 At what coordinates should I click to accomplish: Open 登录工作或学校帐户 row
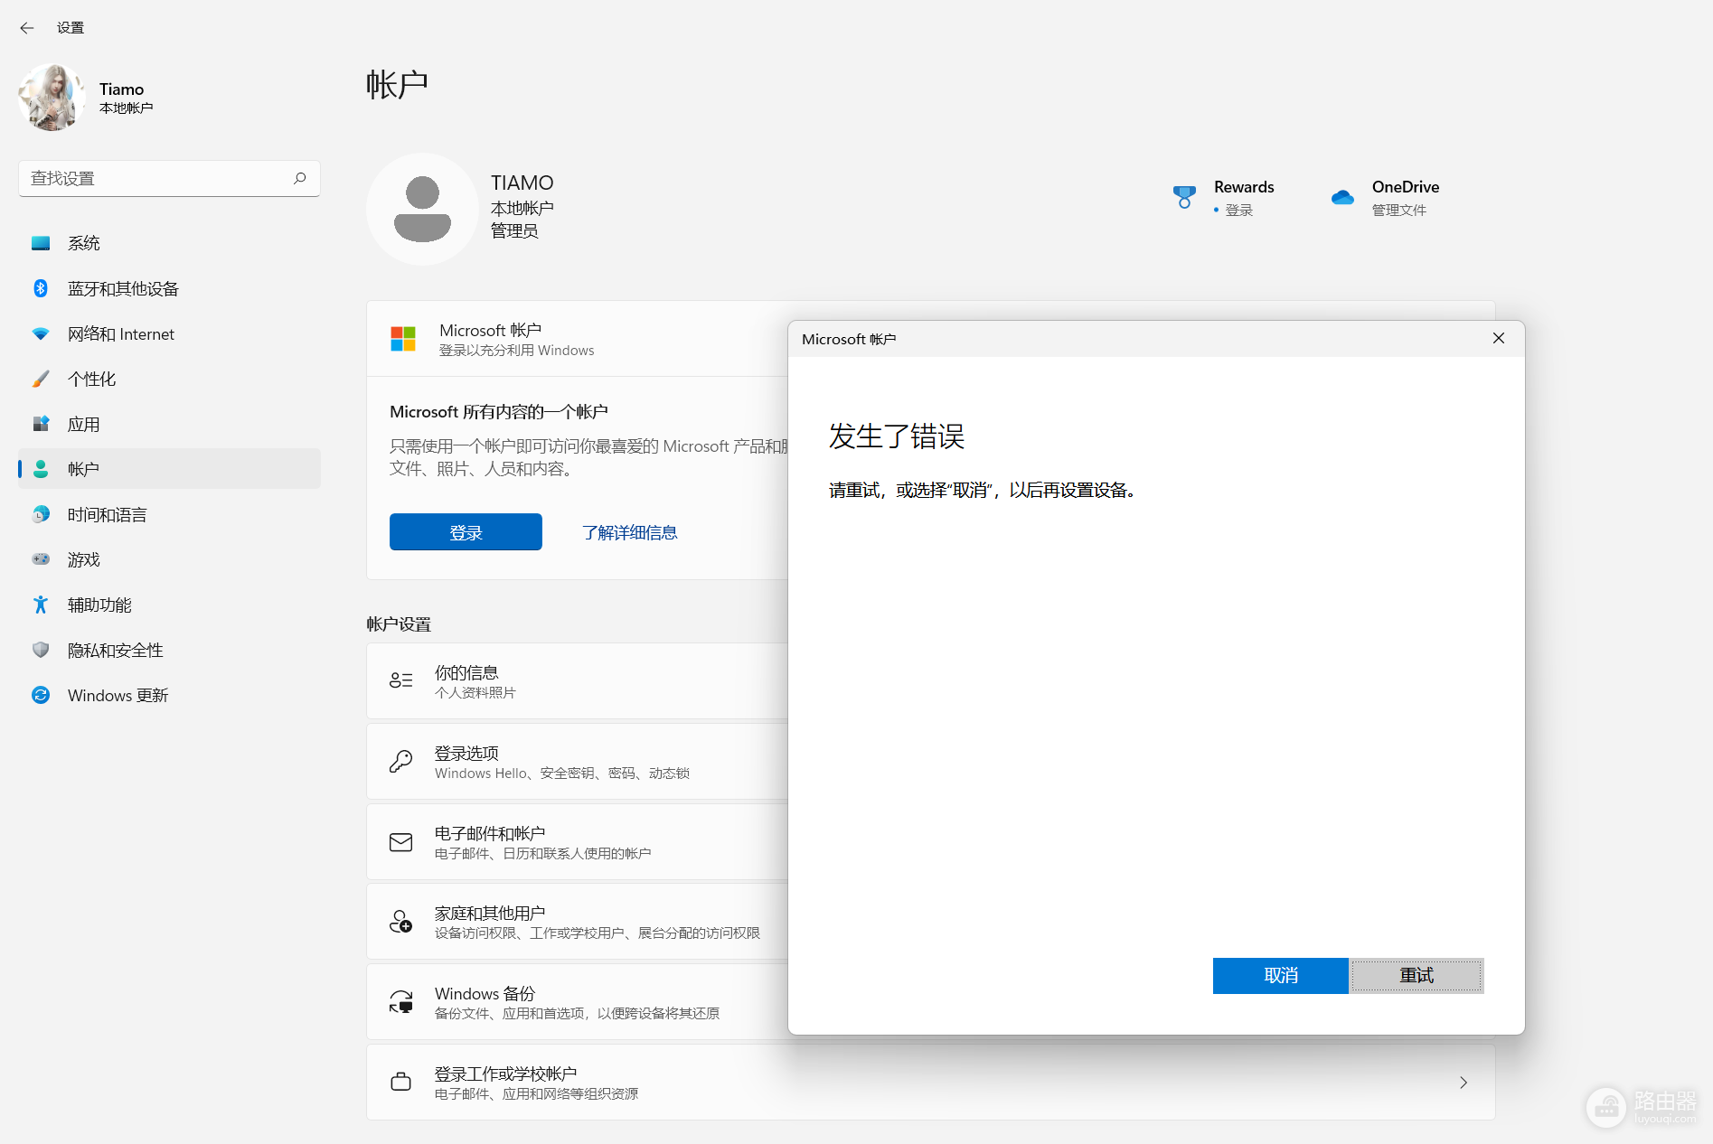coord(930,1083)
